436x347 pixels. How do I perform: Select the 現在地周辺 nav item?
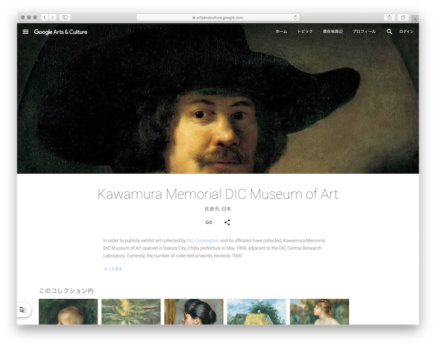click(332, 32)
